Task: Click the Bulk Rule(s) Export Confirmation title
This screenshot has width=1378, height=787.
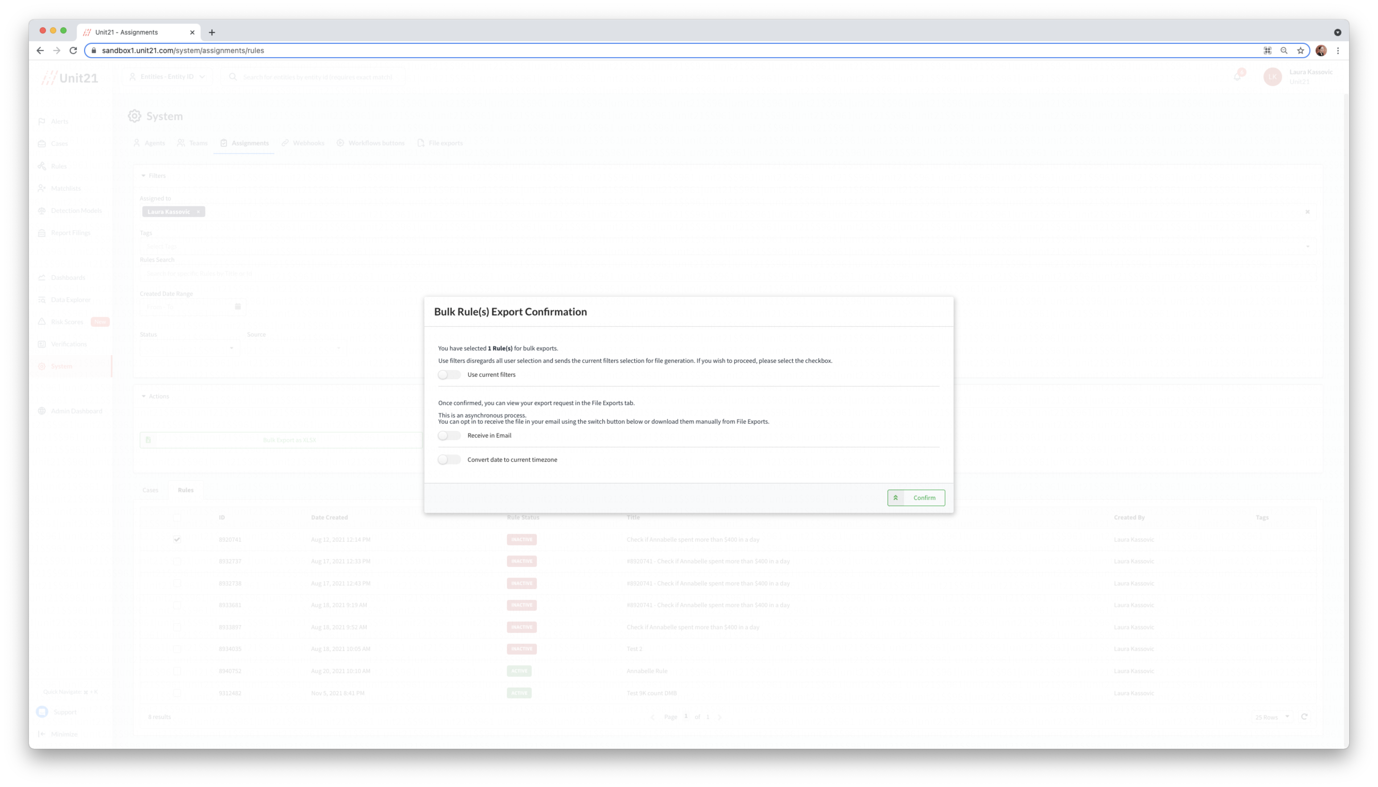Action: pos(510,312)
